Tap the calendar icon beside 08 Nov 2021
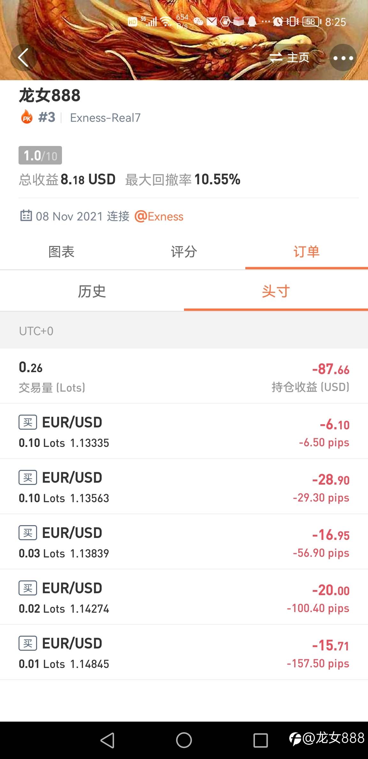This screenshot has height=759, width=368. point(26,216)
